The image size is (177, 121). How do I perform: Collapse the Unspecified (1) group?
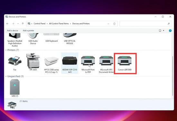point(6,76)
